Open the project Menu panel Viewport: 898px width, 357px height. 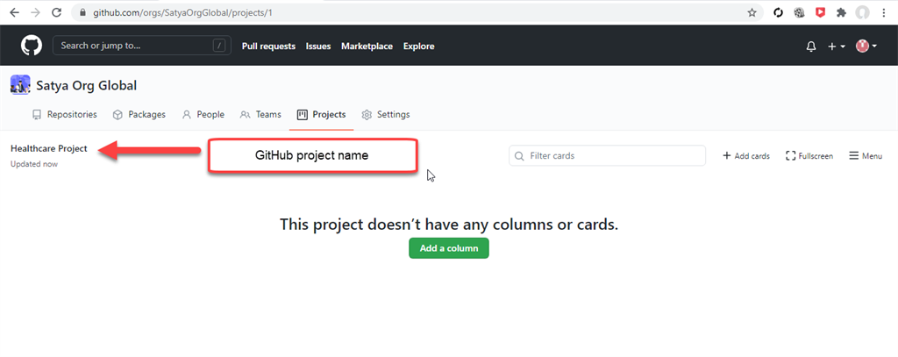pyautogui.click(x=865, y=156)
